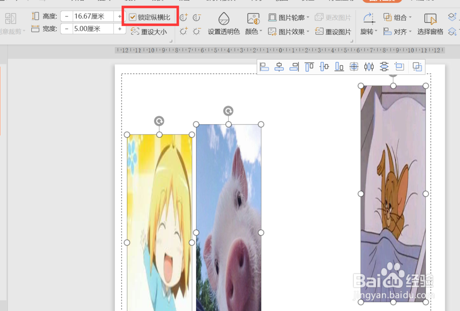The width and height of the screenshot is (460, 311).
Task: Click the 组合 group icon in the ribbon
Action: pyautogui.click(x=387, y=17)
